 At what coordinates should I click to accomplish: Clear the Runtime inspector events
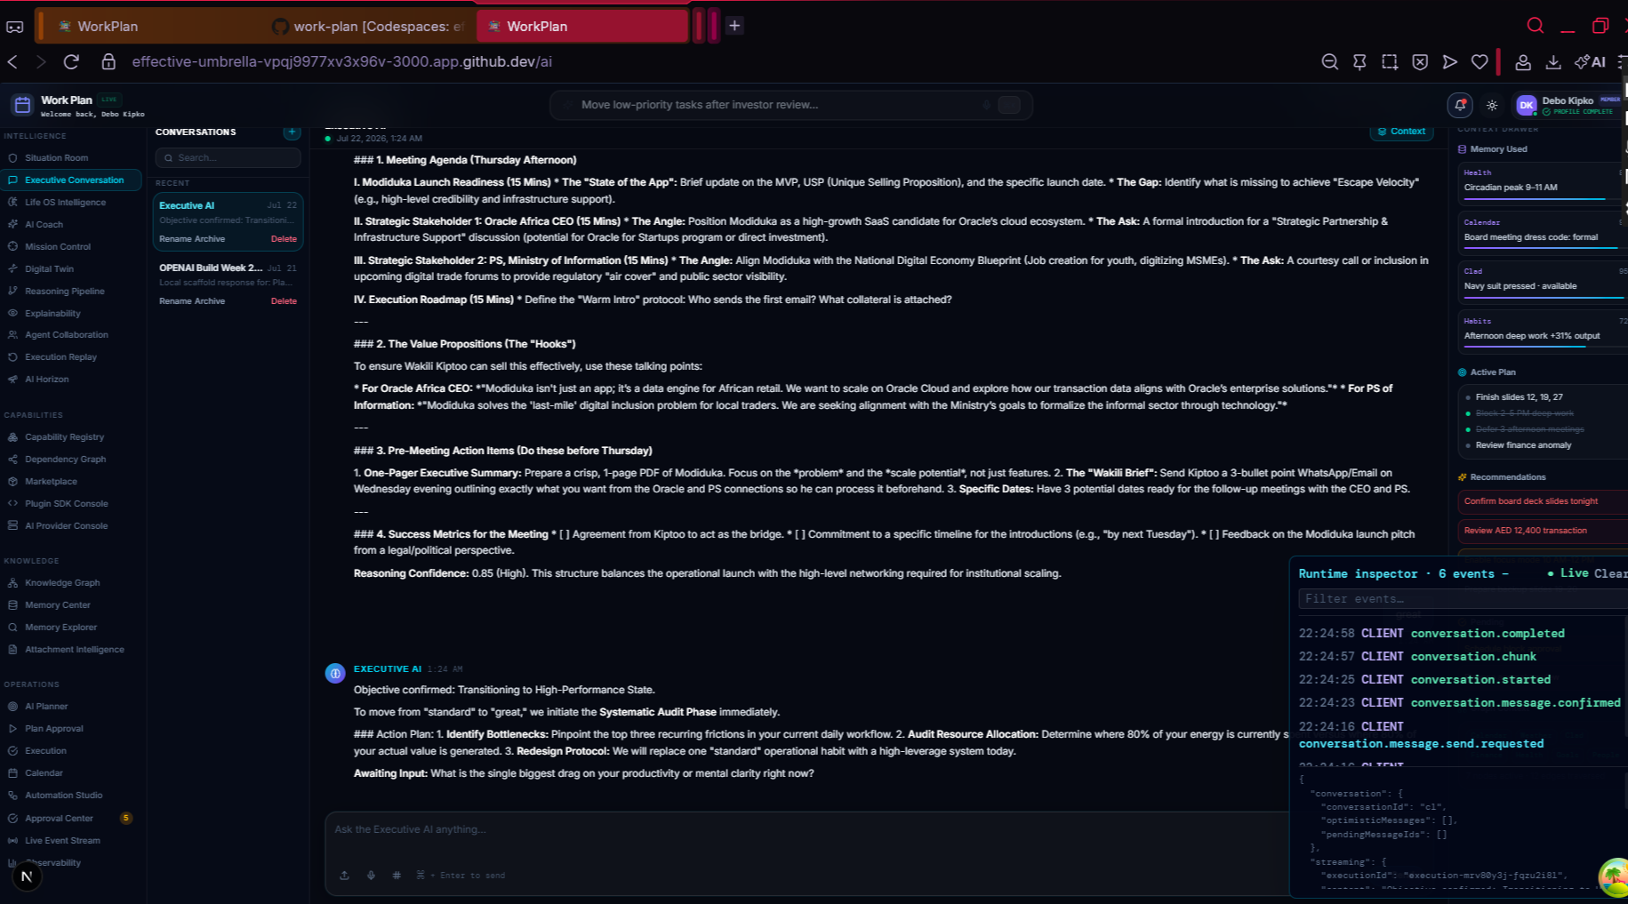coord(1610,573)
